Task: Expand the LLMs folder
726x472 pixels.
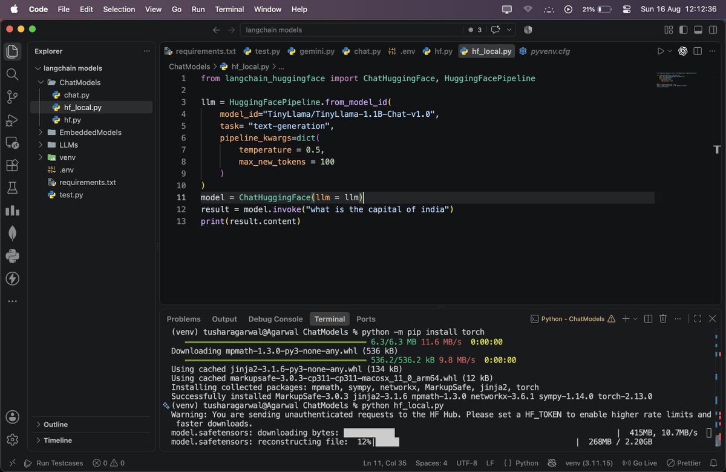Action: (41, 145)
